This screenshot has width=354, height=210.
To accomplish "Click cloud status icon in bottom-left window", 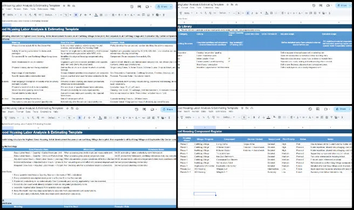I will point(77,109).
